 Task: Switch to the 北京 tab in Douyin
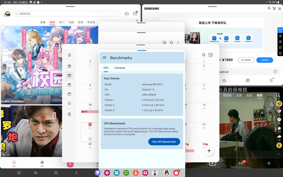coord(239,95)
